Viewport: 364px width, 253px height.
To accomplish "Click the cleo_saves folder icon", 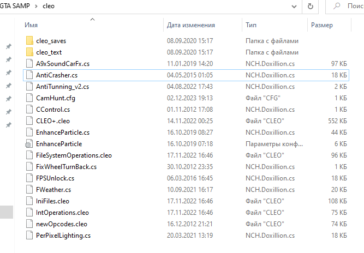I will coord(29,41).
